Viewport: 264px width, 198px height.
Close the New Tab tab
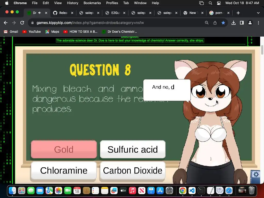pos(202,13)
